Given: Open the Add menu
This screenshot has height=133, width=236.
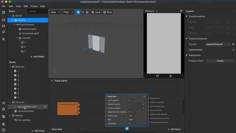Looking at the screenshot, I should pos(25,6).
